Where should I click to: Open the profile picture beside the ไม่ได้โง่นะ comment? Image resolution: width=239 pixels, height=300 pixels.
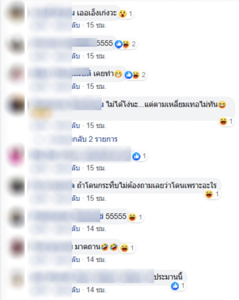point(16,105)
